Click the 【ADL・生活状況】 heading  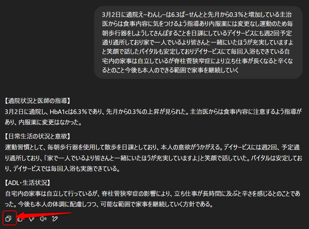[x=28, y=183]
